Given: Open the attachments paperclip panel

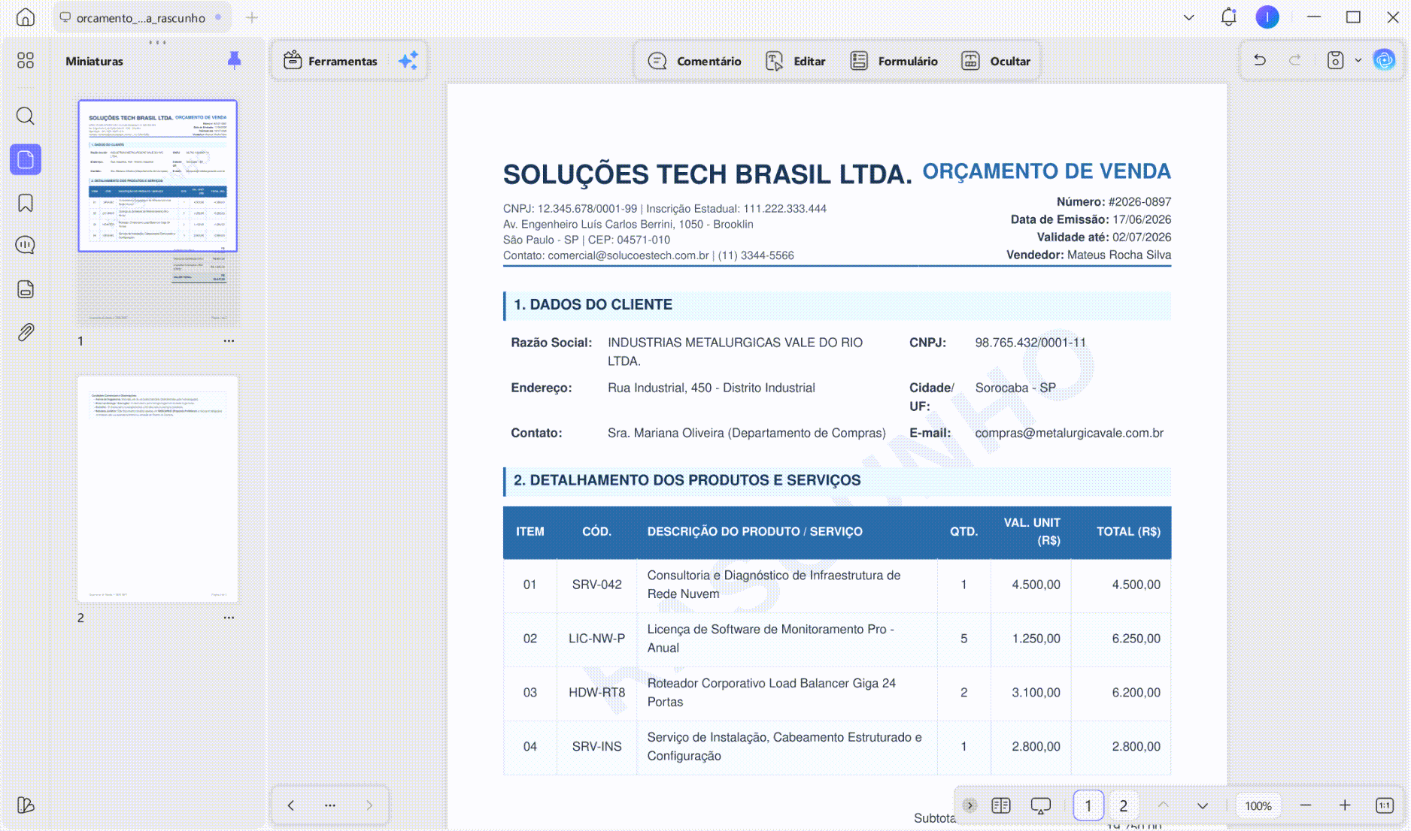Looking at the screenshot, I should point(26,332).
